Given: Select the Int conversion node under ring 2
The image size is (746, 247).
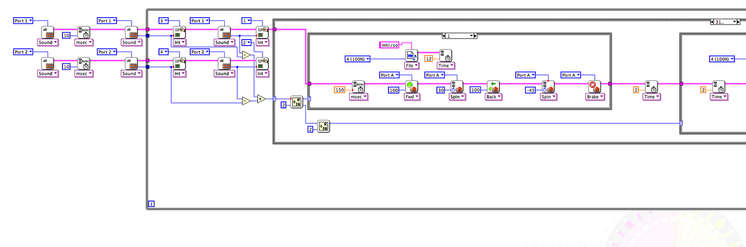Looking at the screenshot, I should [262, 63].
